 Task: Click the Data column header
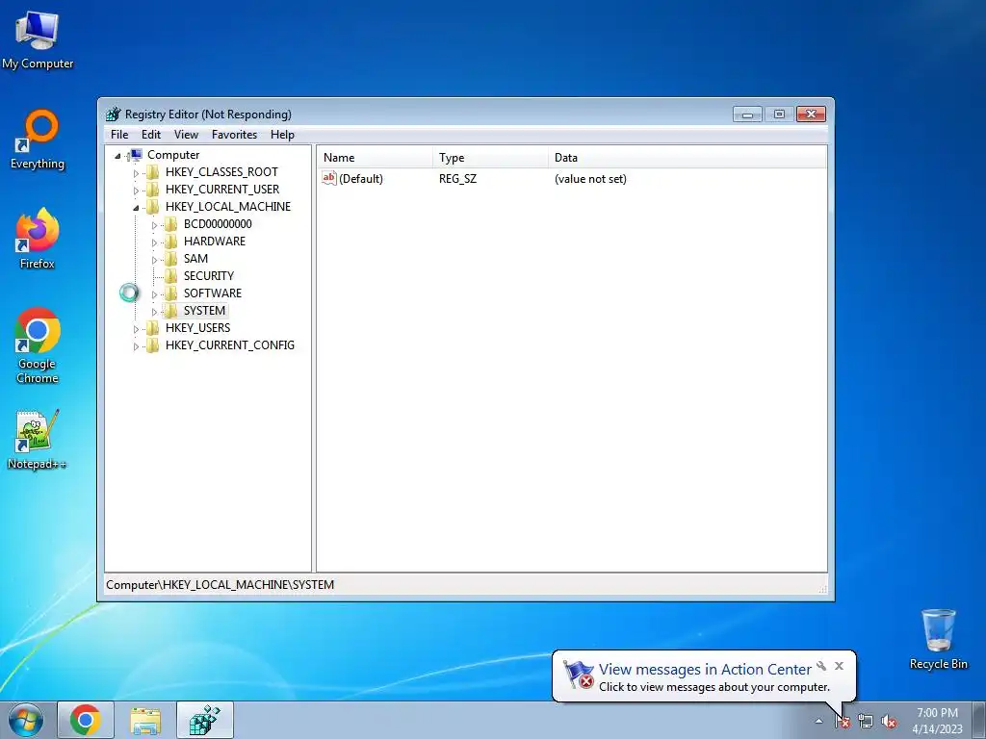688,158
